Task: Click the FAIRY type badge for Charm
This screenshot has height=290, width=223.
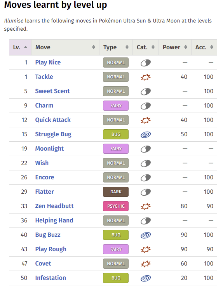Action: coord(116,106)
